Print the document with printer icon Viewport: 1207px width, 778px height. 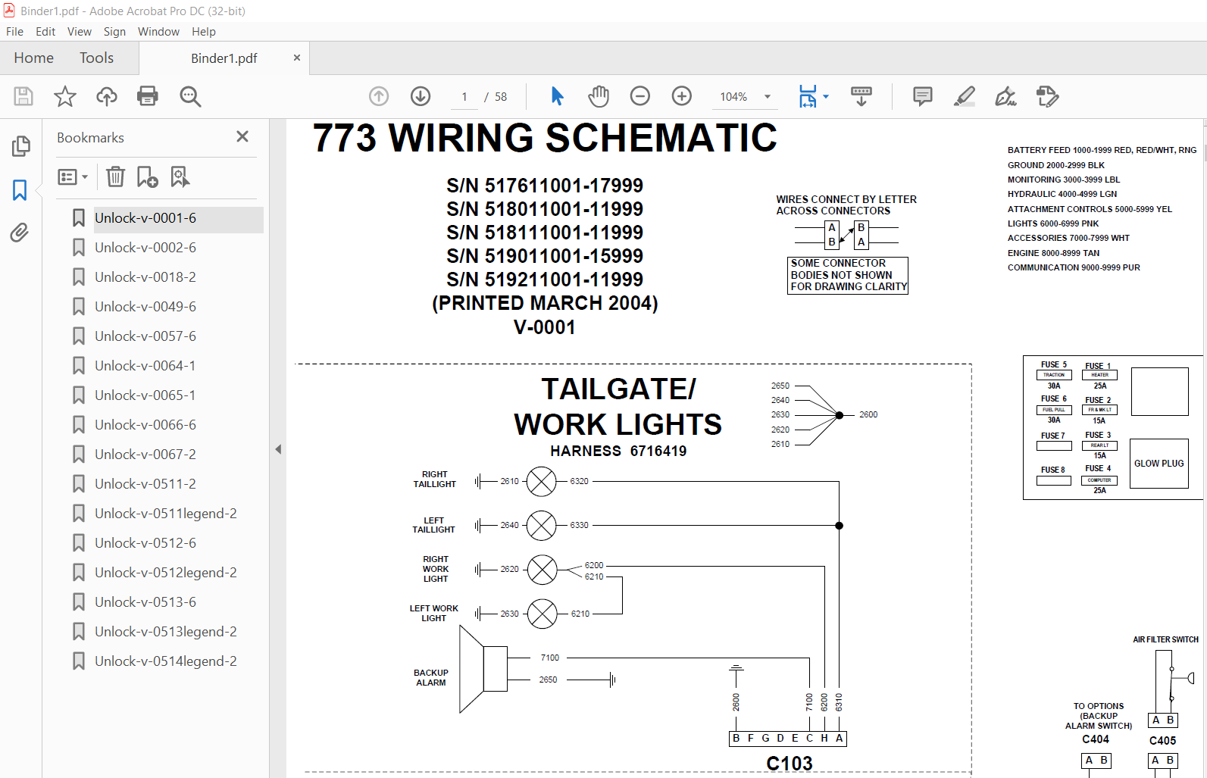(148, 96)
